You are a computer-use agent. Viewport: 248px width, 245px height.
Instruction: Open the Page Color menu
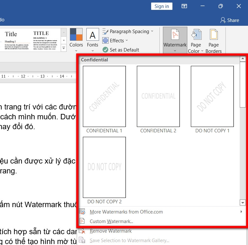pos(196,41)
